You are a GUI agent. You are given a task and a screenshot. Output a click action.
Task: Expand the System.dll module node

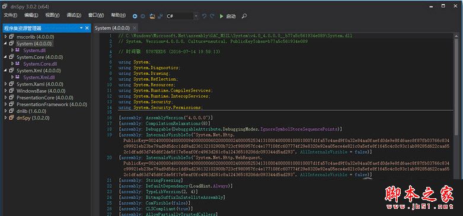pos(12,50)
